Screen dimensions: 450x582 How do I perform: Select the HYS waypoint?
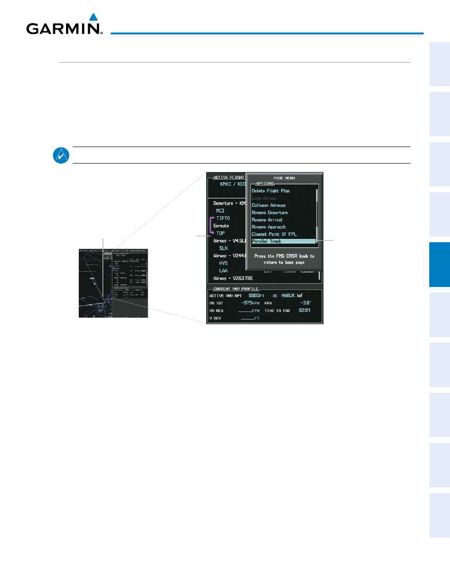[224, 263]
